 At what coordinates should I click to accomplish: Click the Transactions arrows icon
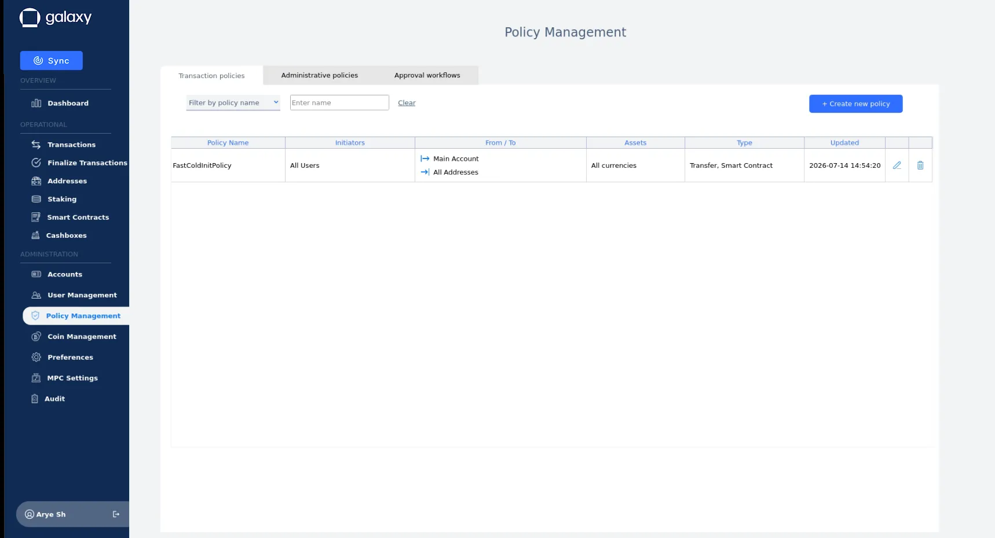coord(36,145)
